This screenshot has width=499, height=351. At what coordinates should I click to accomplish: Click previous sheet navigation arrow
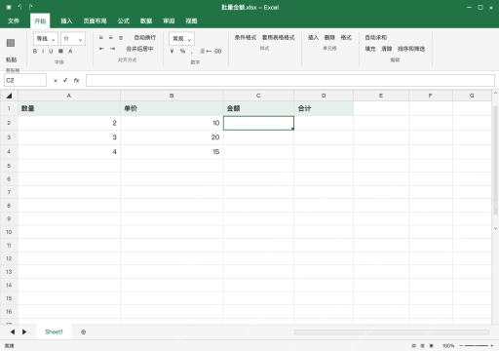pos(13,331)
